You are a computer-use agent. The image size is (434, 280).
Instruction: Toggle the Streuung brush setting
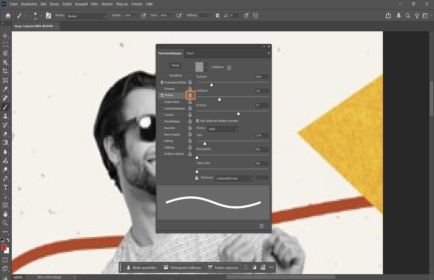162,89
